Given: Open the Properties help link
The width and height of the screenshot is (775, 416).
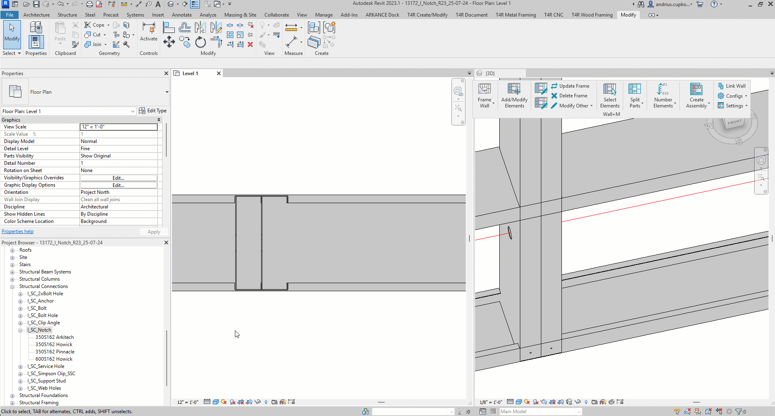Looking at the screenshot, I should pos(18,231).
